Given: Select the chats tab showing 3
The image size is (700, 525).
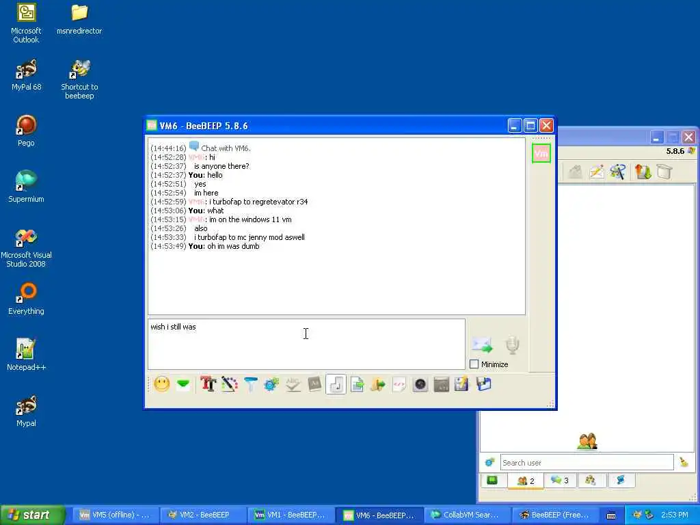Looking at the screenshot, I should tap(560, 481).
